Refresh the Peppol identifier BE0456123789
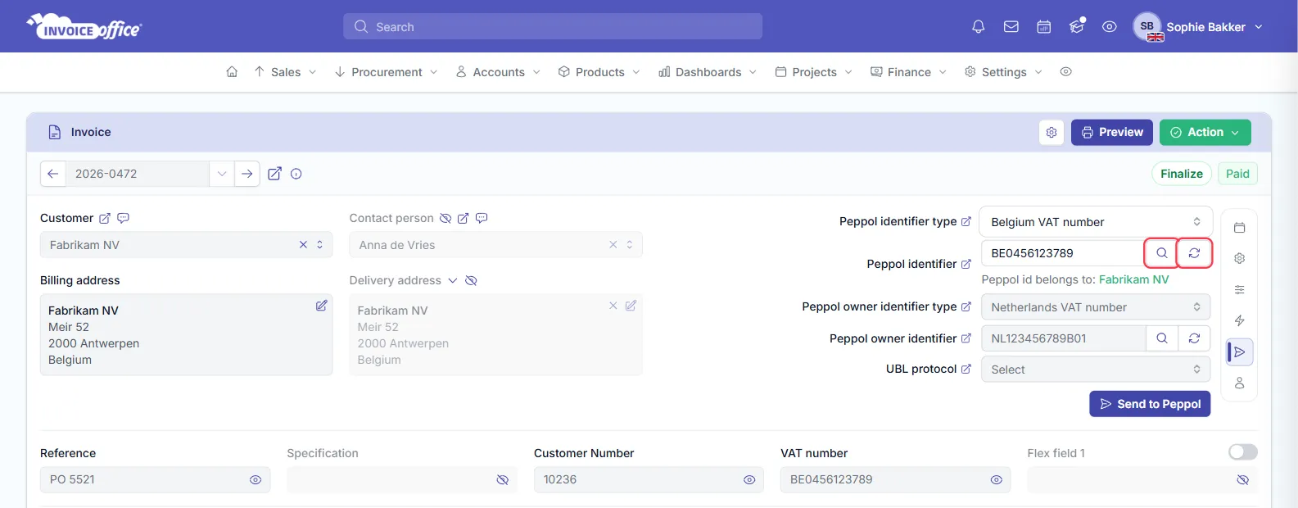The width and height of the screenshot is (1298, 508). [1195, 253]
